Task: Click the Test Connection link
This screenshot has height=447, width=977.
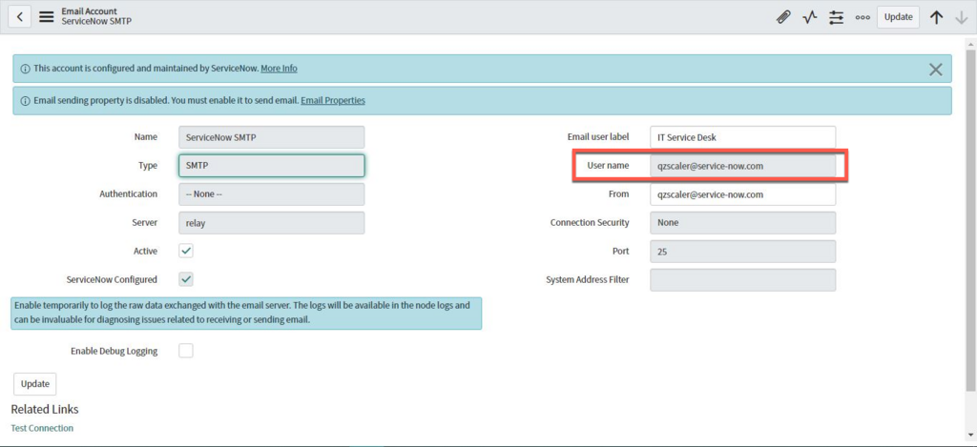Action: (x=42, y=428)
